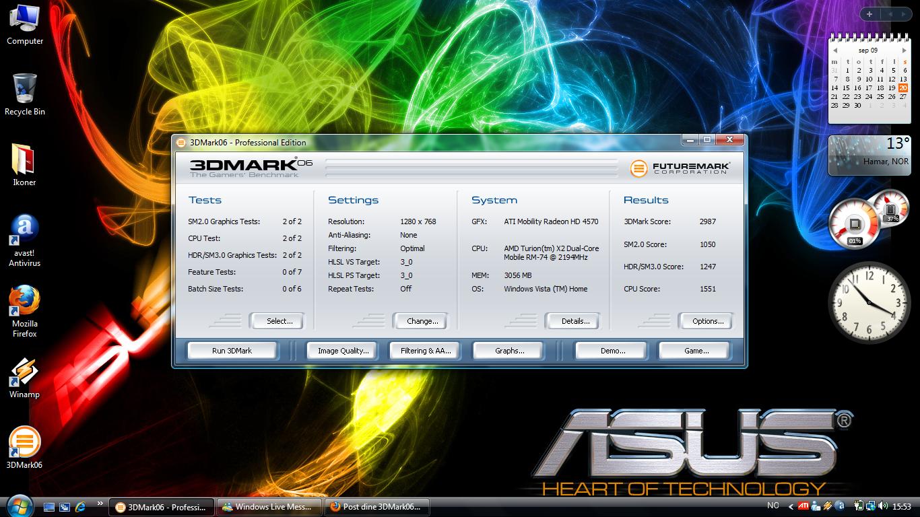Open the Computer desktop icon
The image size is (920, 517).
(25, 24)
